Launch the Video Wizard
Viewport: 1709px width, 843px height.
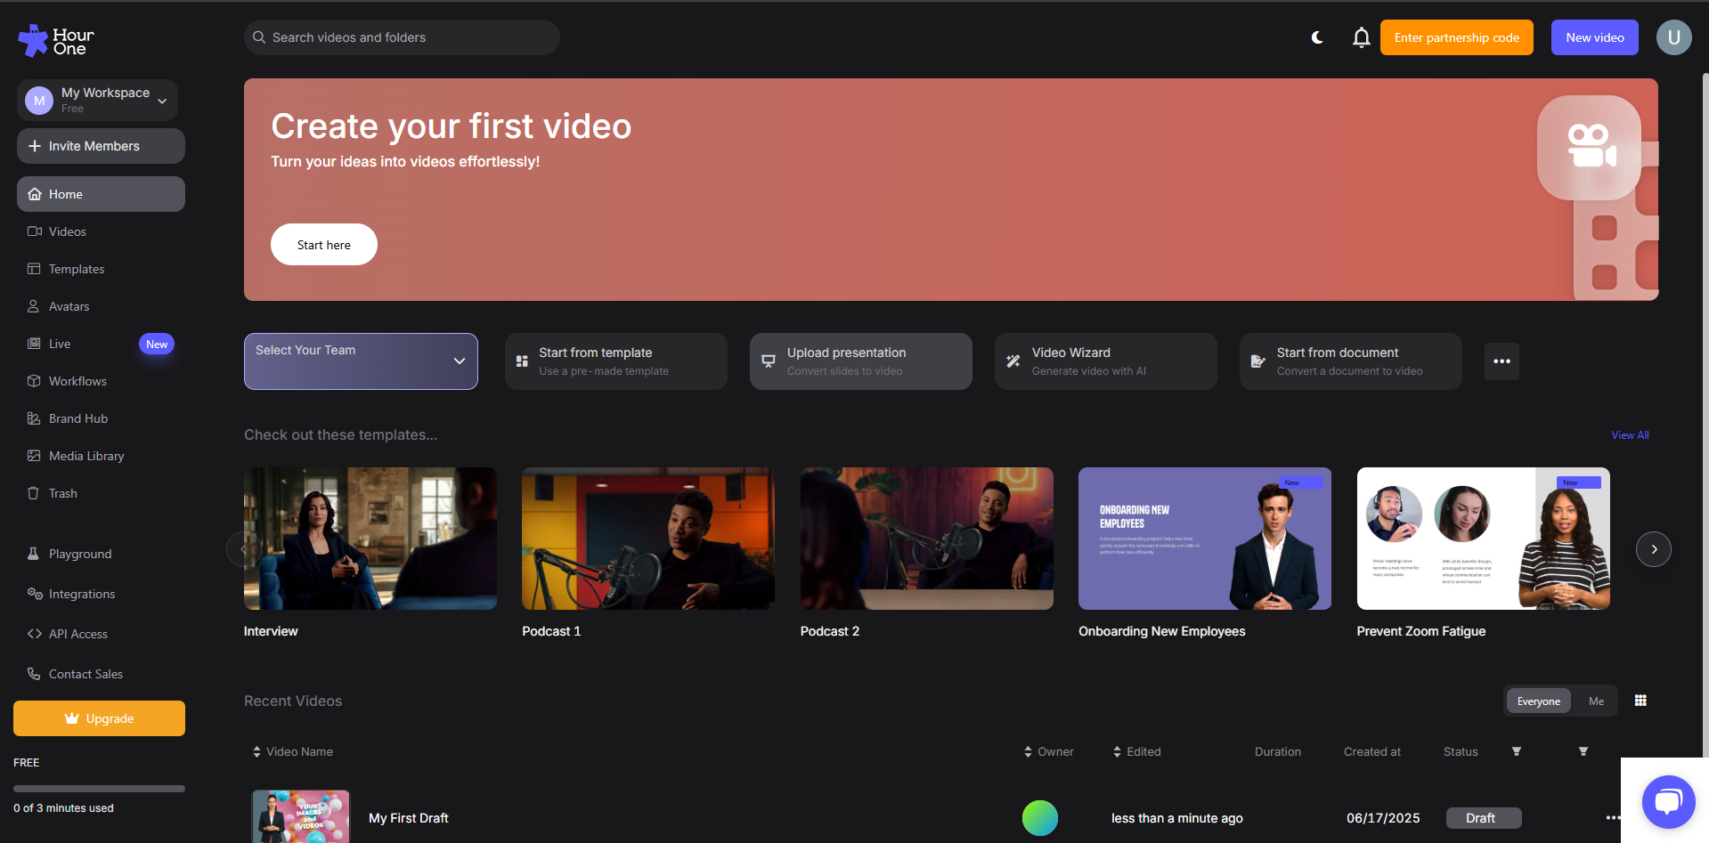pyautogui.click(x=1104, y=361)
